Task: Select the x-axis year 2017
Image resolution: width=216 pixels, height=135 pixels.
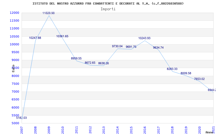Action: [x=158, y=130]
